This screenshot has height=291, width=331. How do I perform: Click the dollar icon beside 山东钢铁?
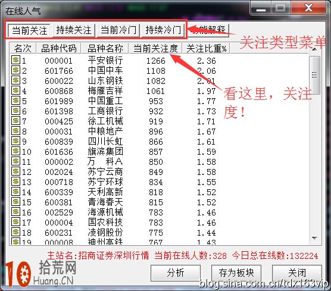(x=15, y=80)
